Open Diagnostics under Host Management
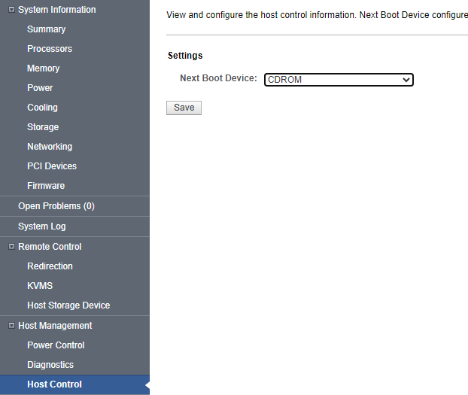 click(x=50, y=365)
